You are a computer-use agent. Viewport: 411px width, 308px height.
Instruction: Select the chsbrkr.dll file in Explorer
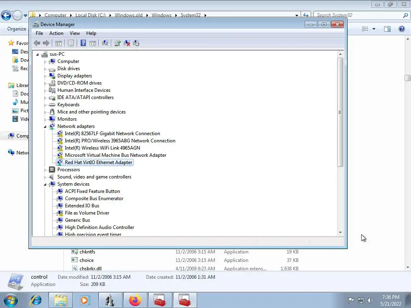[x=90, y=268]
